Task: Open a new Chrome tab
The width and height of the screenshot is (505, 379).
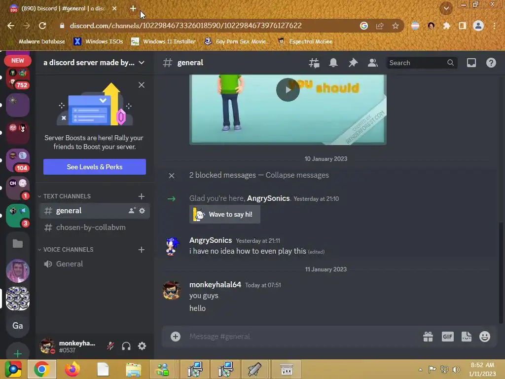Action: pyautogui.click(x=133, y=8)
